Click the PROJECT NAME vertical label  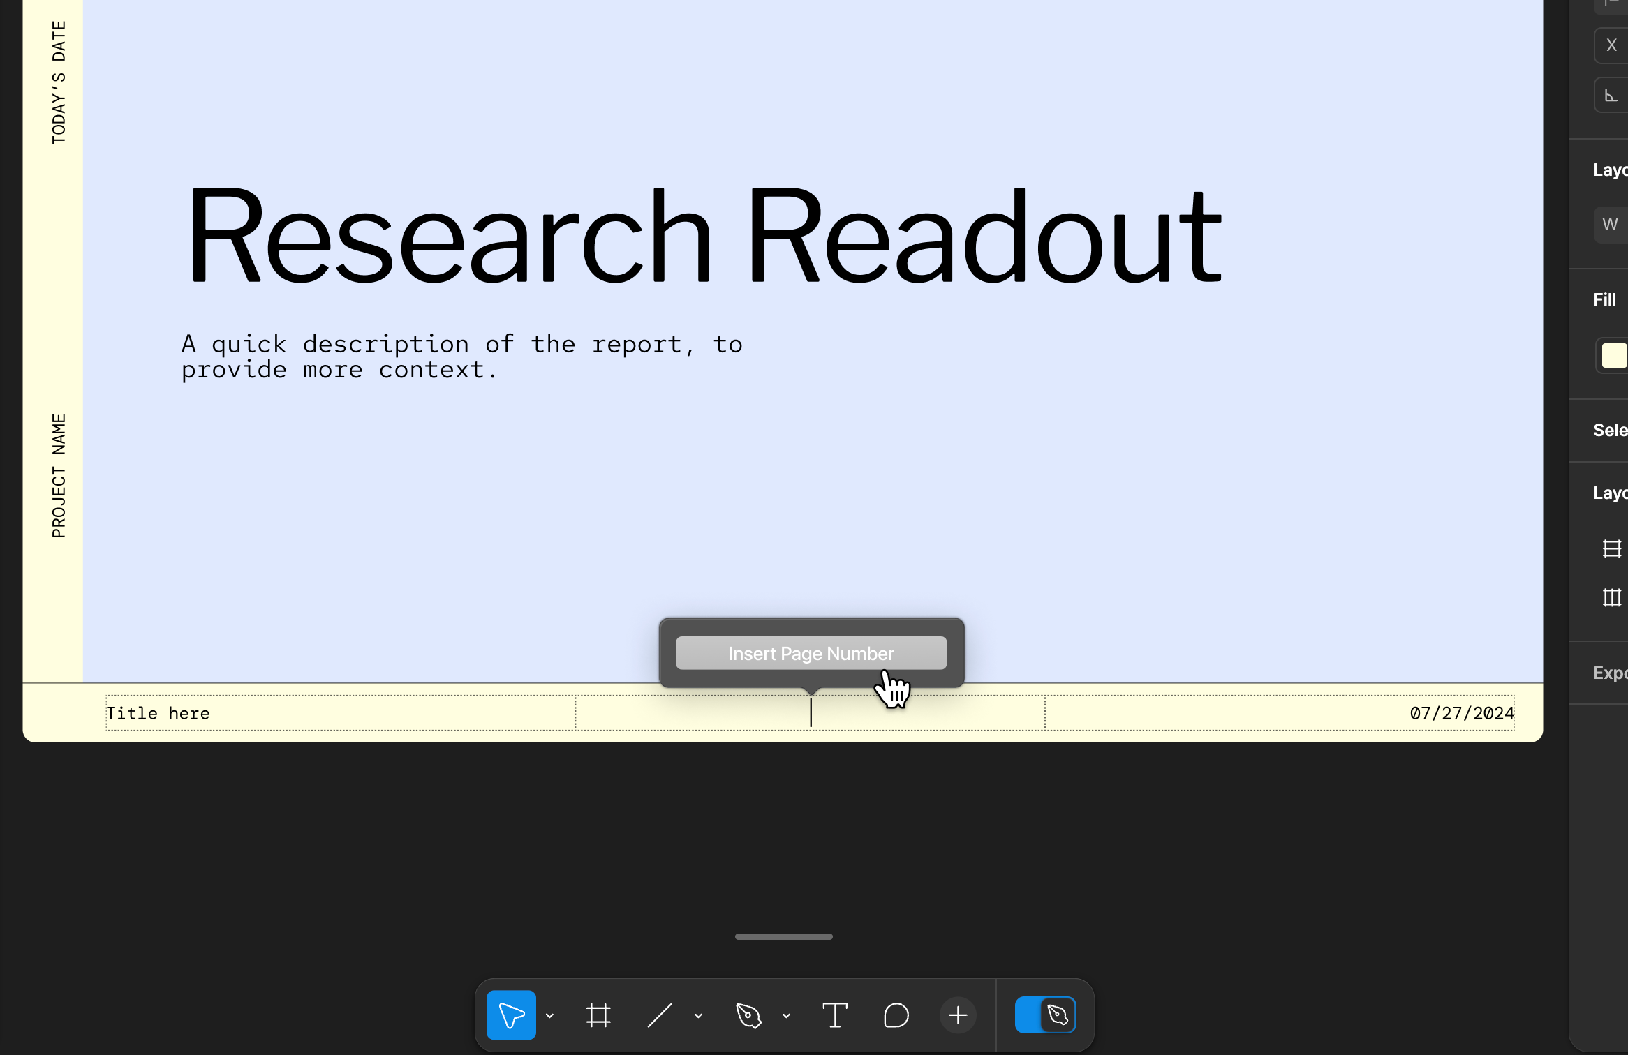(59, 476)
